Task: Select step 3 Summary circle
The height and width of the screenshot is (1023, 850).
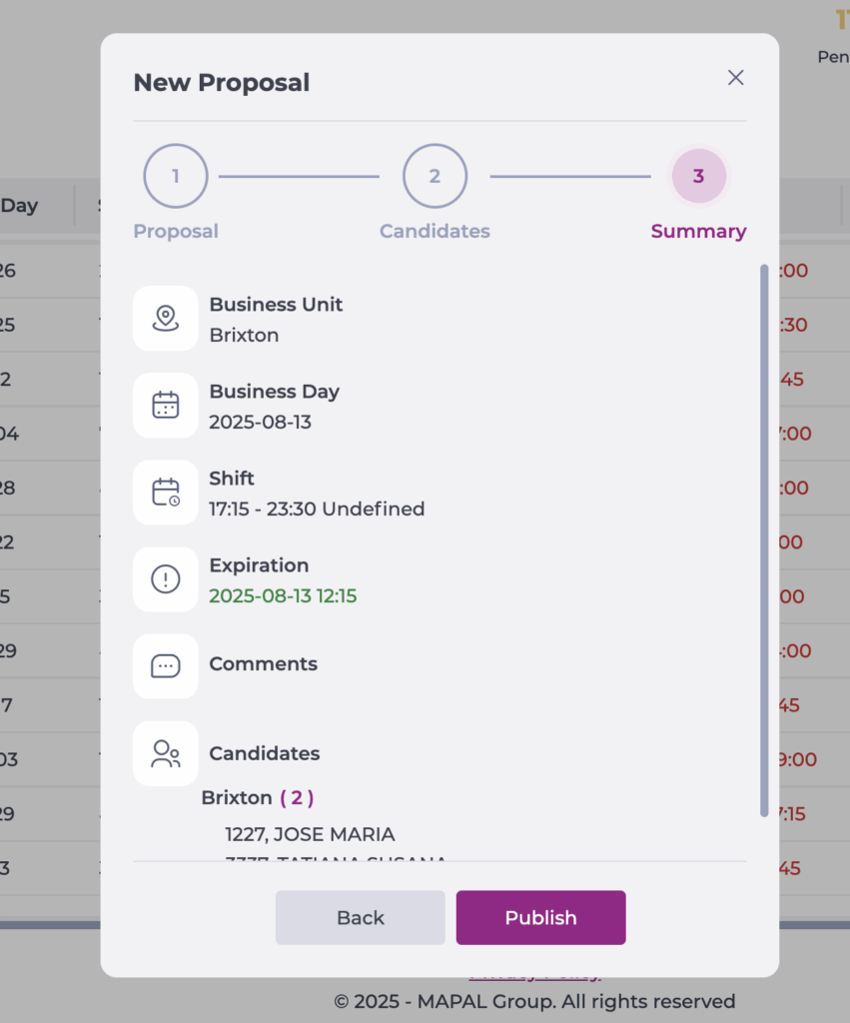Action: [698, 177]
